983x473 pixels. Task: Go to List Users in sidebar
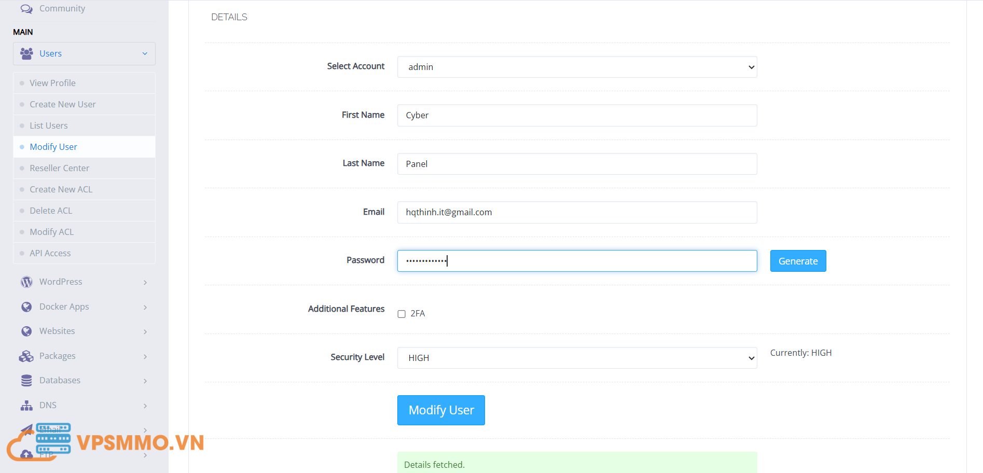pyautogui.click(x=49, y=126)
